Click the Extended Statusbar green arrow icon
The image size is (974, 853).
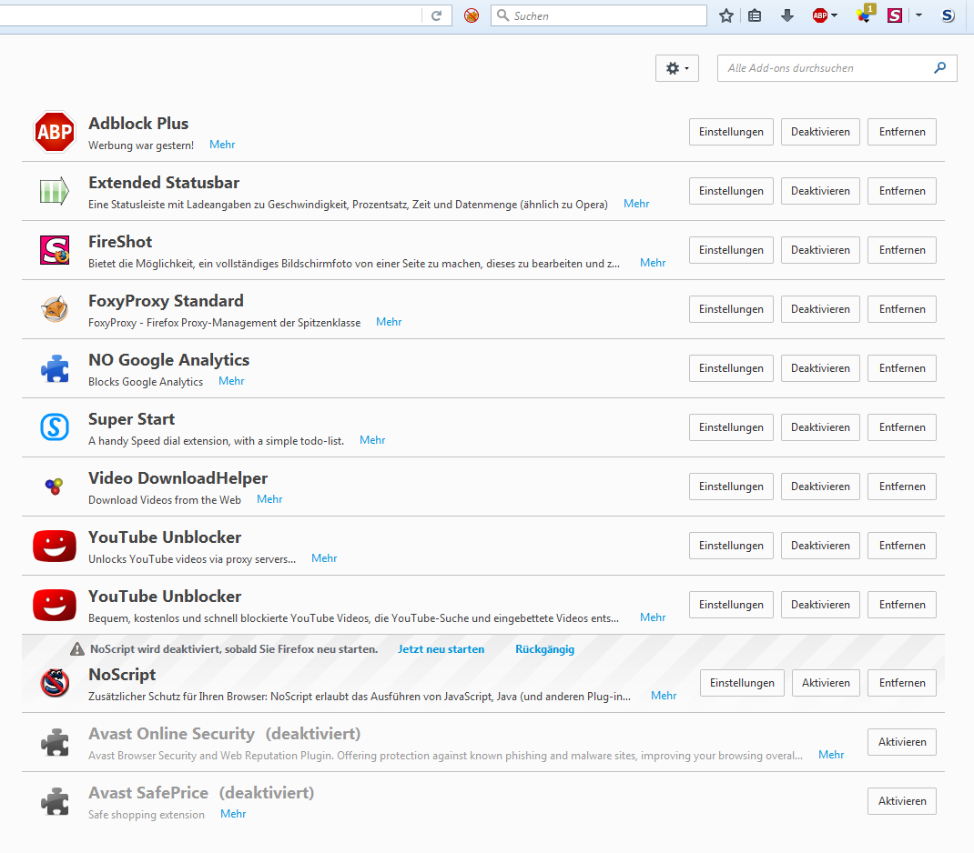(x=55, y=191)
